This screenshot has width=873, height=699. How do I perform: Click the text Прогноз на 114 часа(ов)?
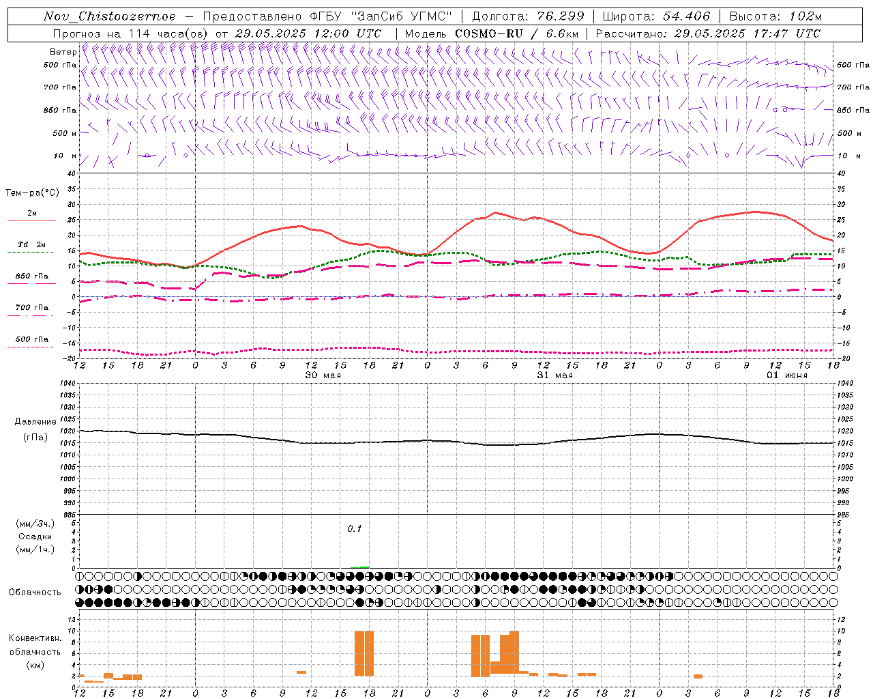[132, 33]
